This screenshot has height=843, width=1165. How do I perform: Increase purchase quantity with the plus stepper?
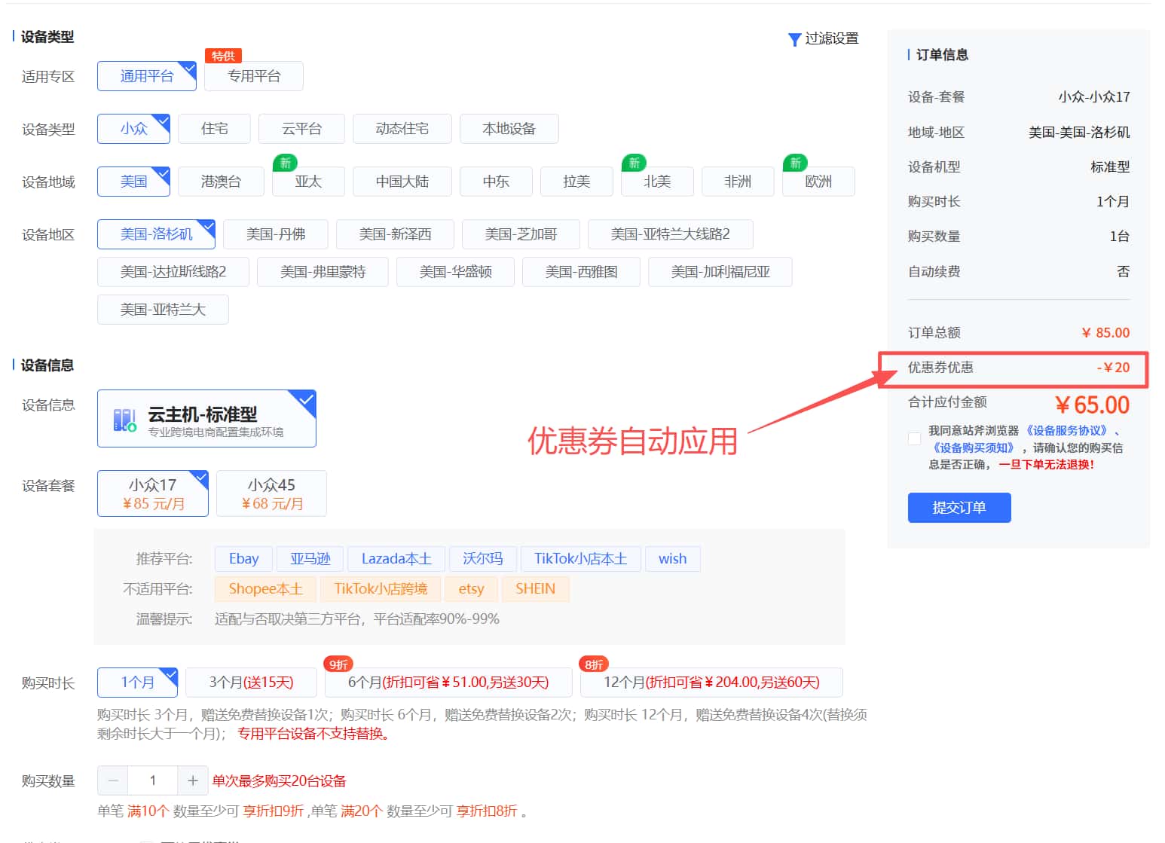point(193,780)
